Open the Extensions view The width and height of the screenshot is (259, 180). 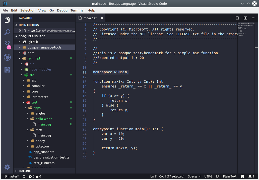(x=7, y=69)
